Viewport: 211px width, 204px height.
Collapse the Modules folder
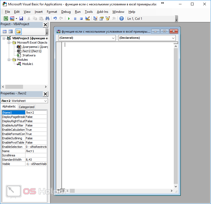pos(9,60)
